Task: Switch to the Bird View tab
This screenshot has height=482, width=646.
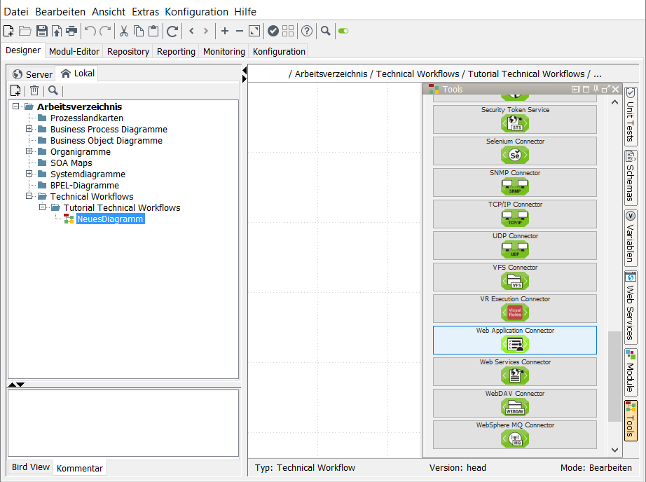Action: [x=31, y=467]
